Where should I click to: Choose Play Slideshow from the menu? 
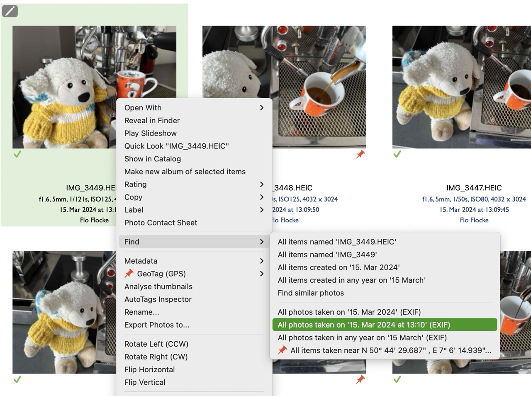pyautogui.click(x=150, y=133)
